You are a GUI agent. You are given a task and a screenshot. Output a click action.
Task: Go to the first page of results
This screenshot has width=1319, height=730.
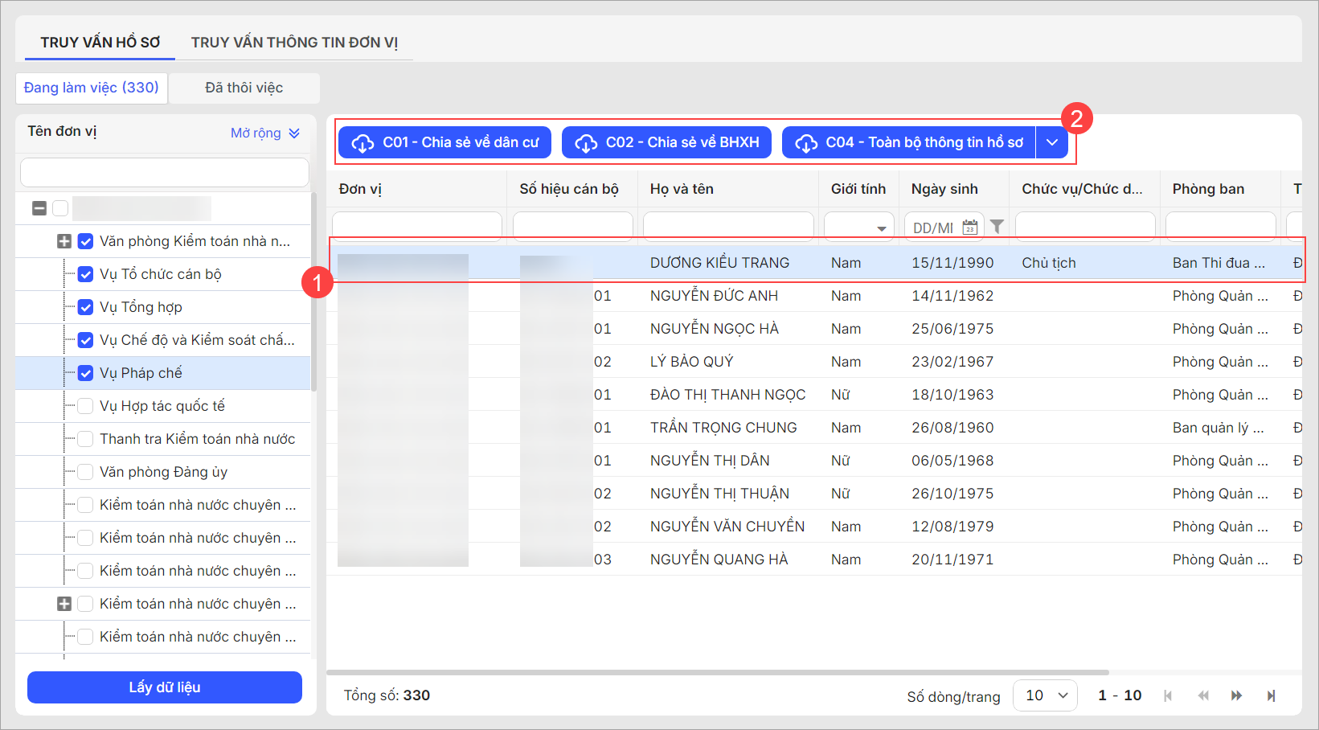tap(1168, 695)
